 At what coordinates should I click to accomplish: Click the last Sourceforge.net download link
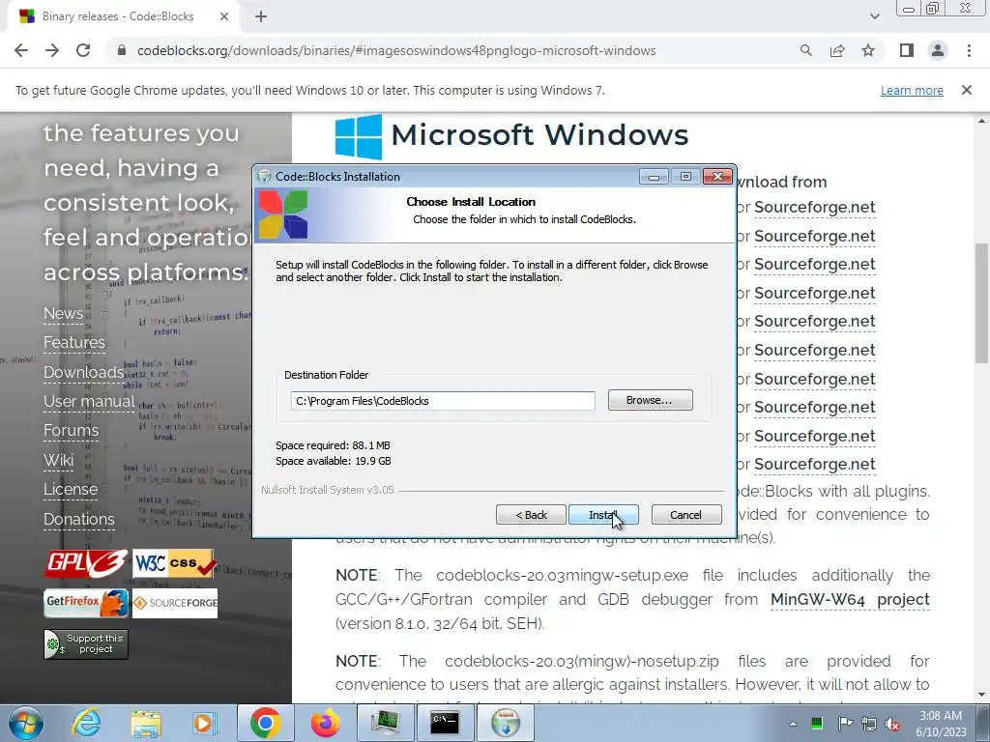[x=814, y=465]
